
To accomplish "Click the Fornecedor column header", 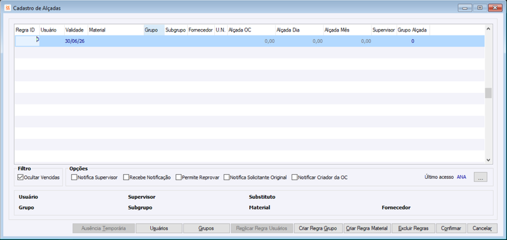I will [x=201, y=30].
